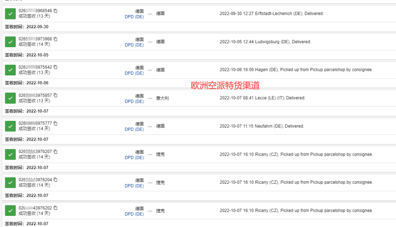Click DPD (DE) link in Ludwigsburg row
This screenshot has height=227, width=396.
click(134, 45)
